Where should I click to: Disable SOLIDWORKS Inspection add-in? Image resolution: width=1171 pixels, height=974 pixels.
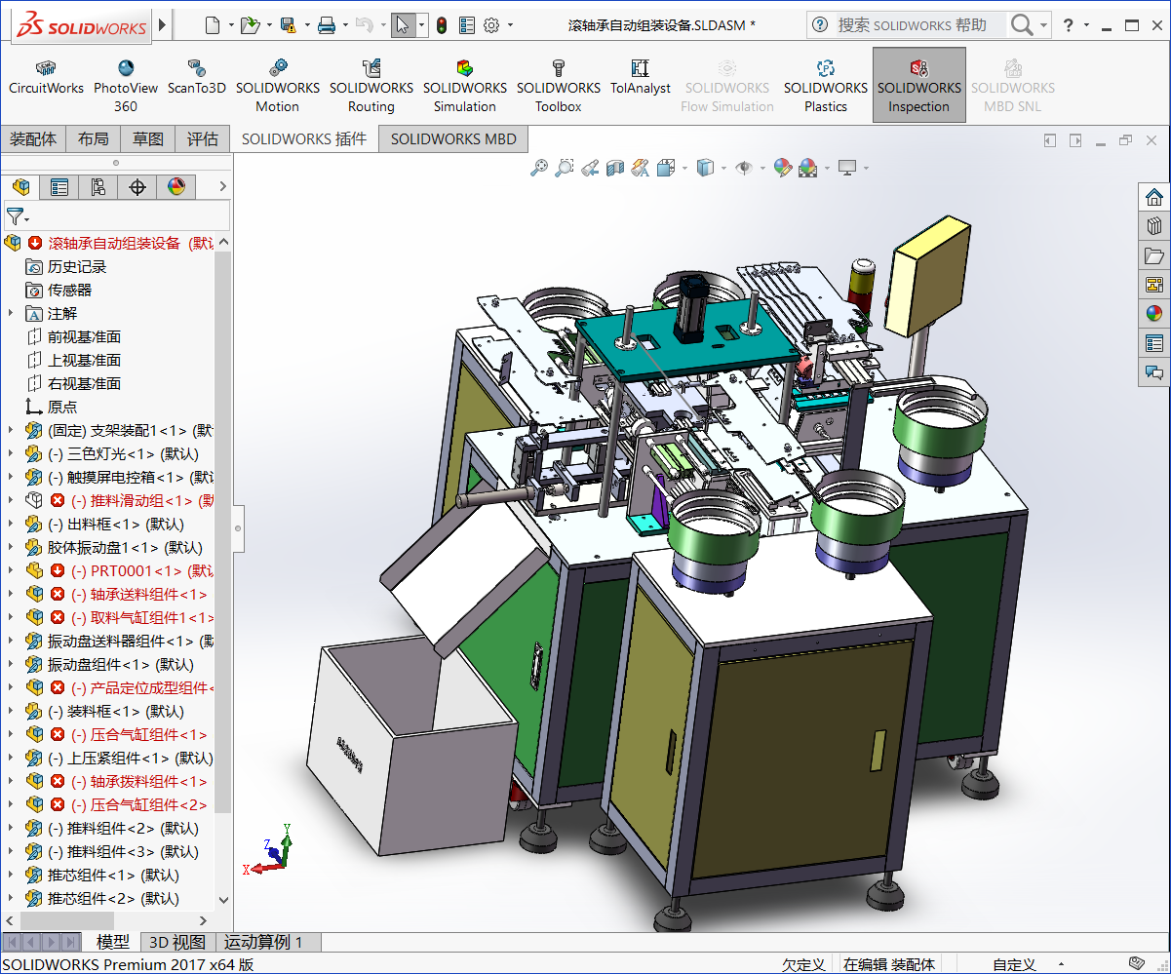[919, 86]
